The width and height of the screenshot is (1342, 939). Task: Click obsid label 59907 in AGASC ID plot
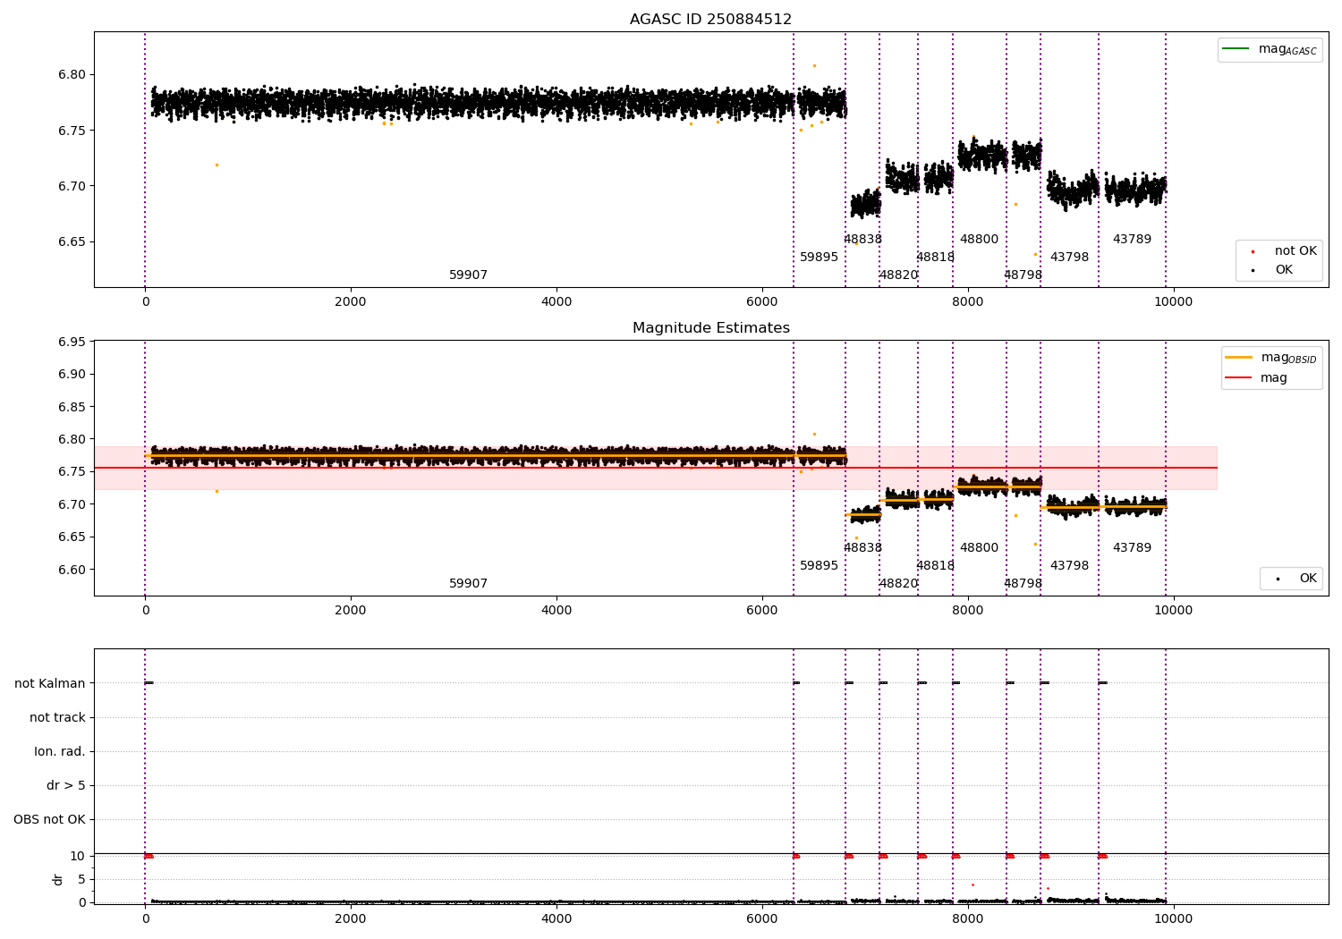click(x=468, y=275)
